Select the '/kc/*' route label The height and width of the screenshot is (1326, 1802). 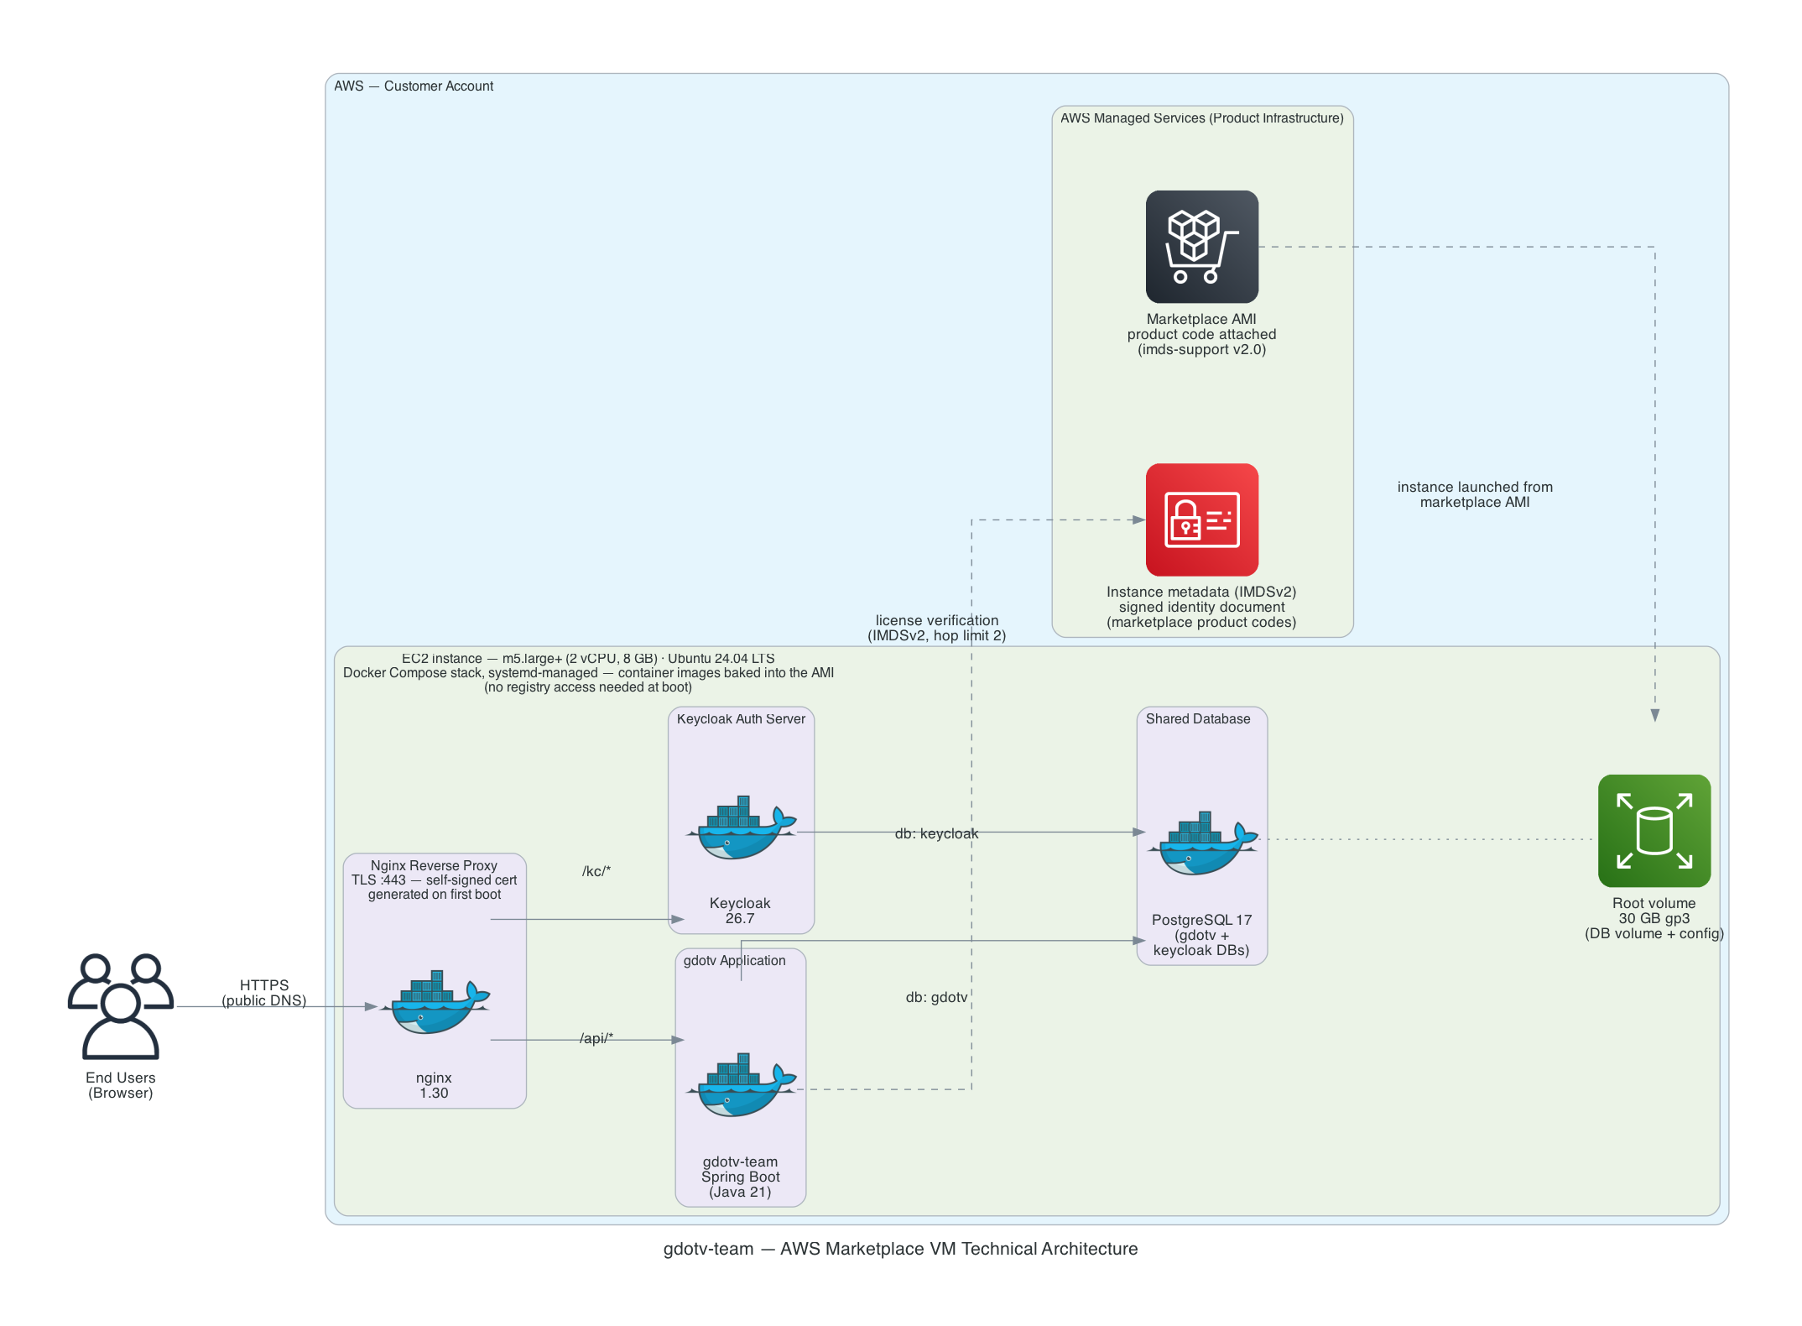tap(596, 872)
